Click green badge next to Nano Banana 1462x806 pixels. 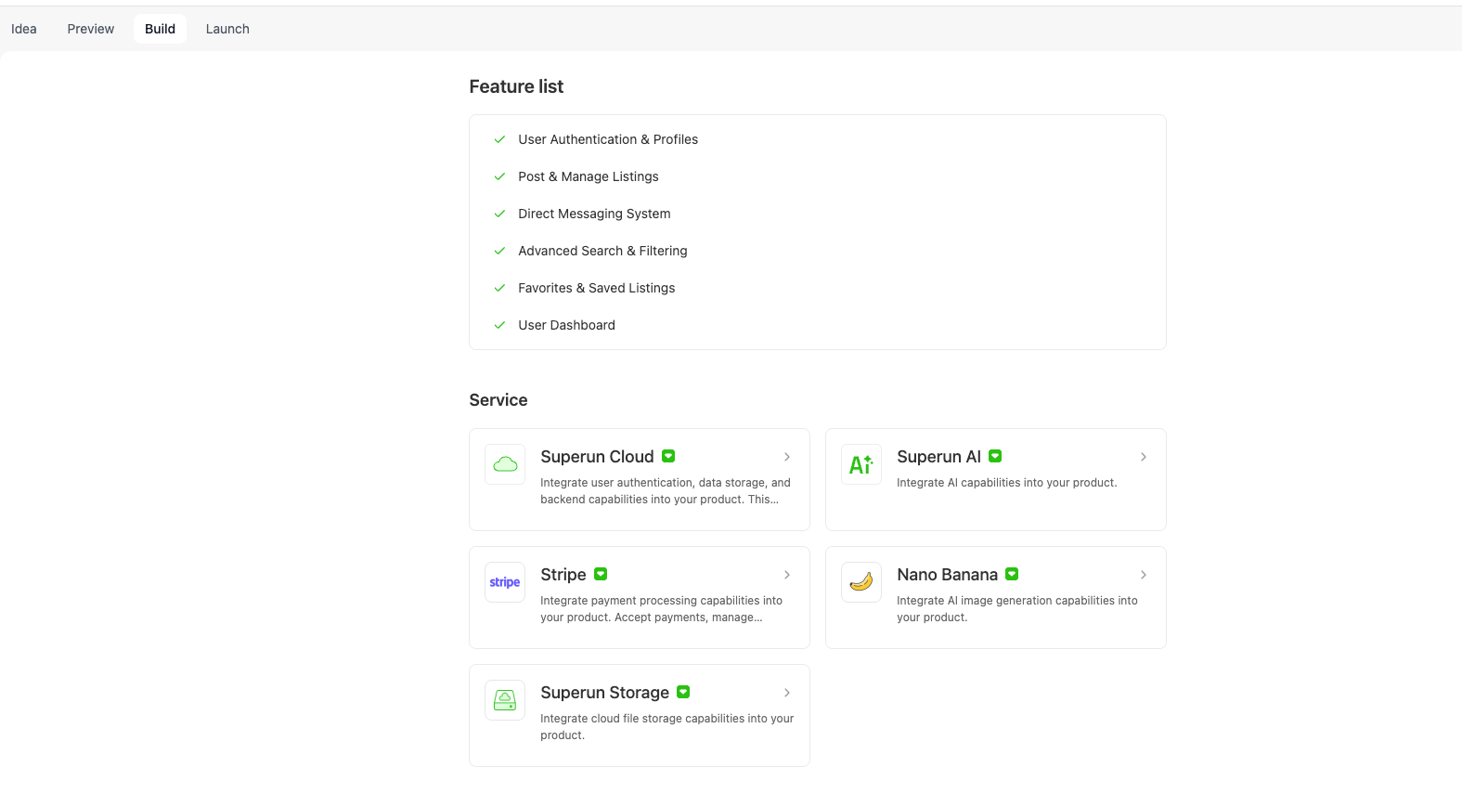click(x=1012, y=574)
